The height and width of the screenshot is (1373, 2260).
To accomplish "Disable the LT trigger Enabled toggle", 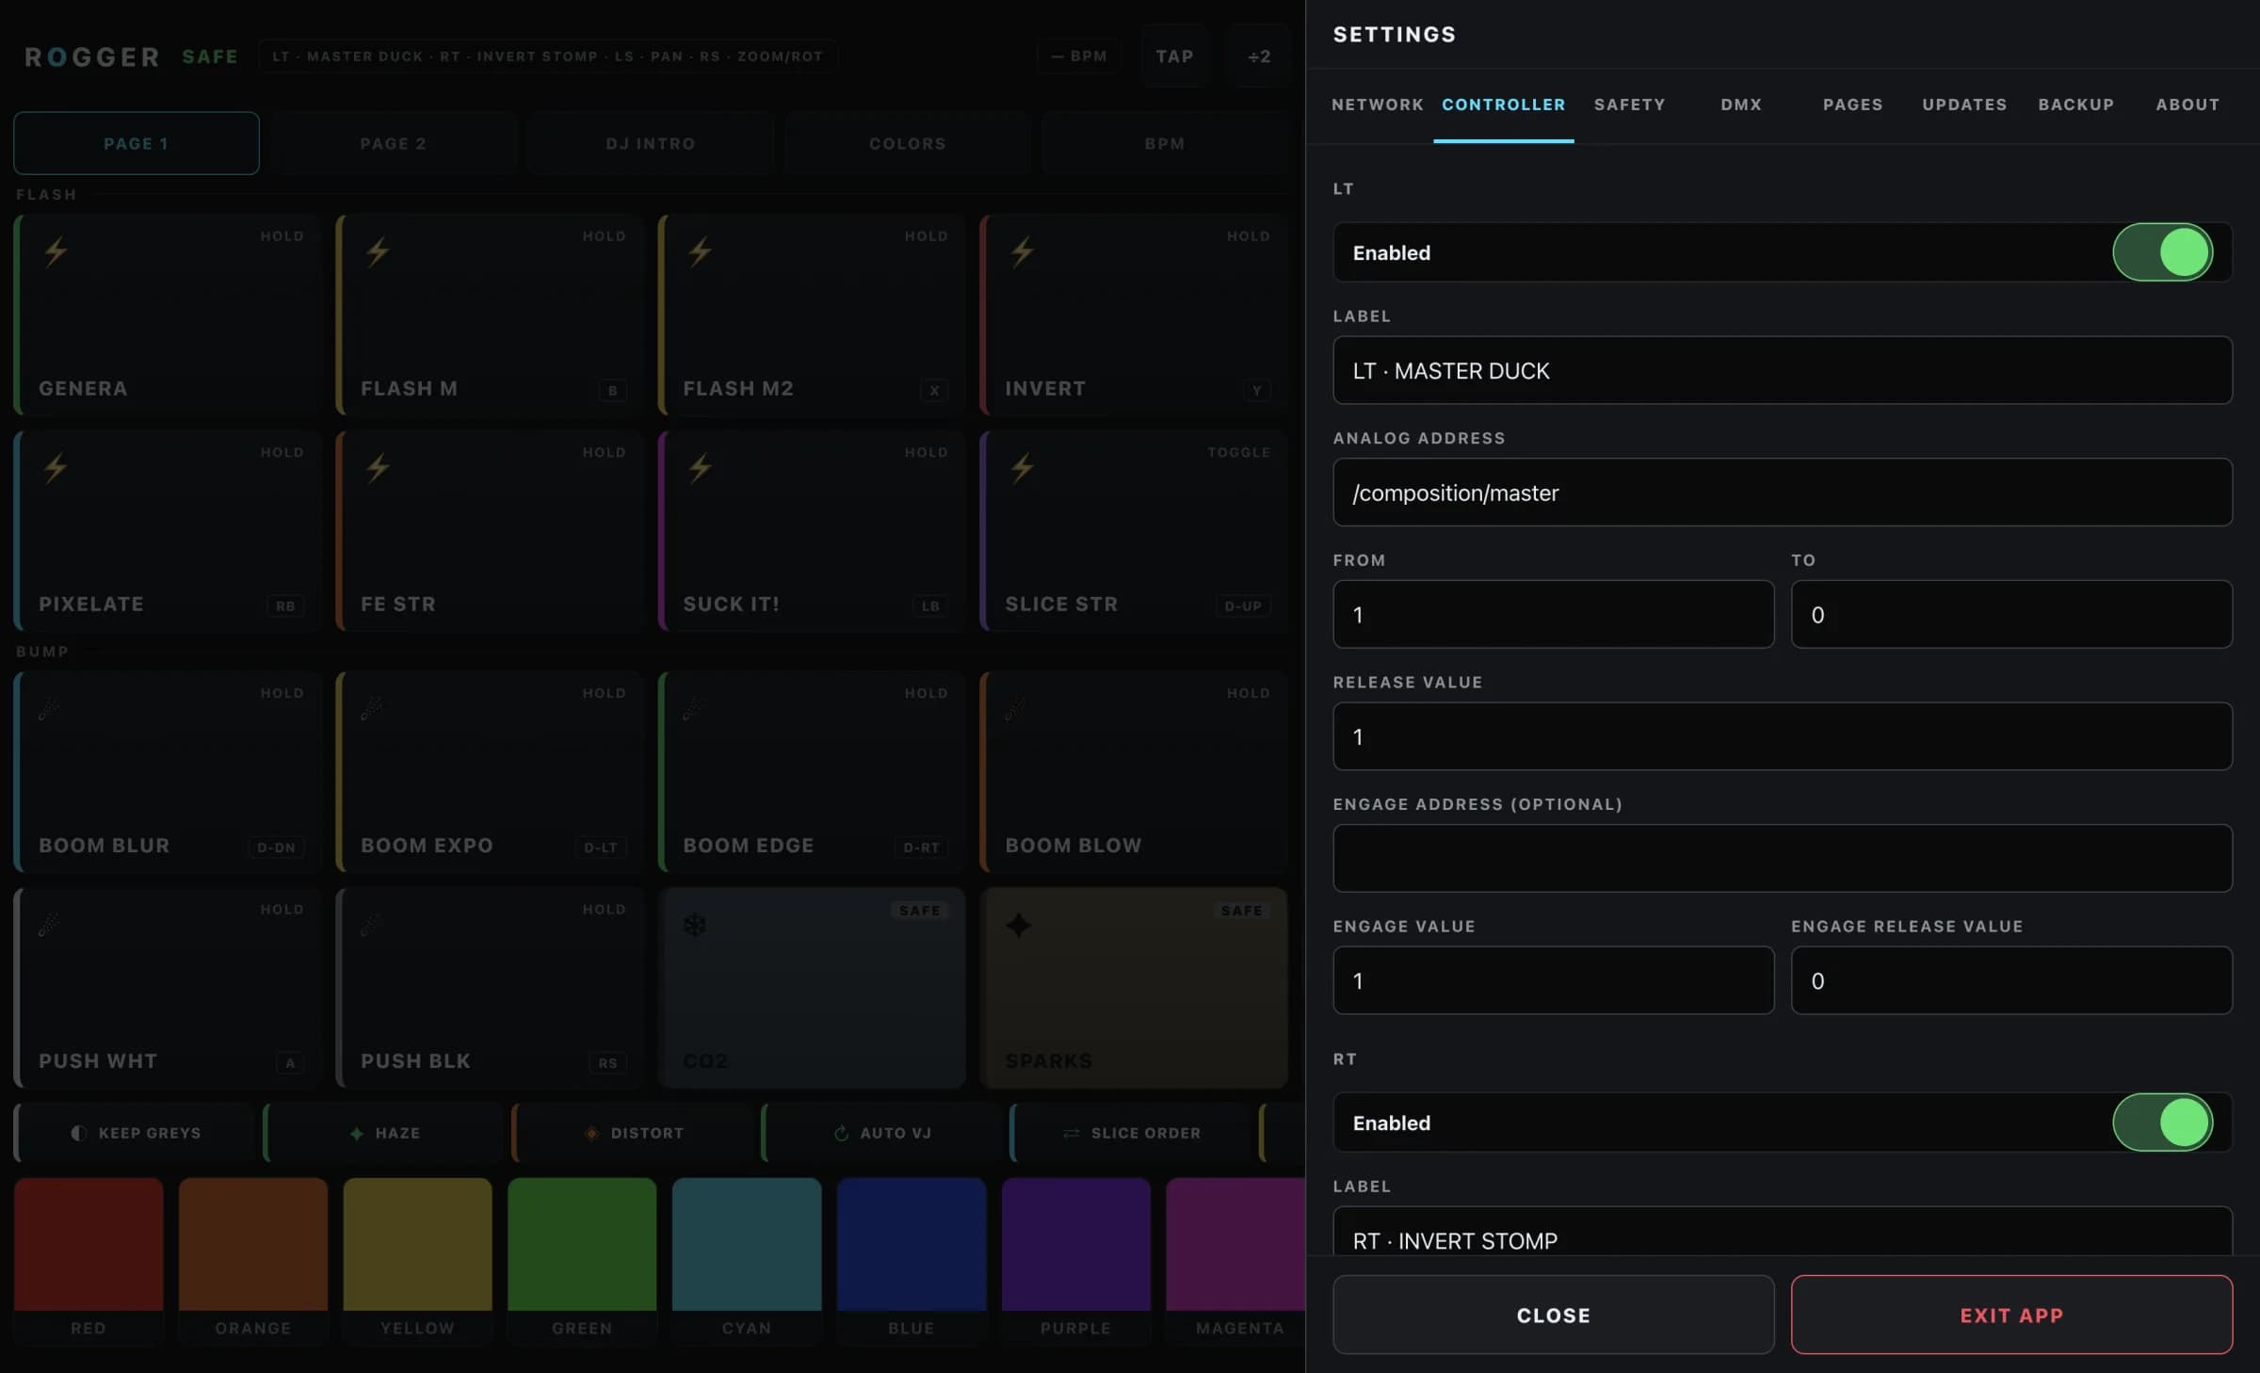I will pyautogui.click(x=2162, y=252).
